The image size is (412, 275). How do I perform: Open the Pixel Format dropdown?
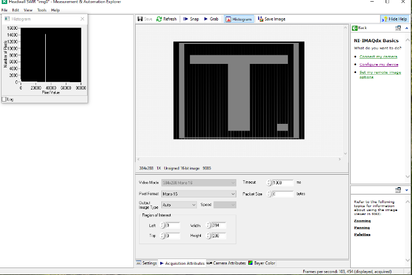pos(199,194)
